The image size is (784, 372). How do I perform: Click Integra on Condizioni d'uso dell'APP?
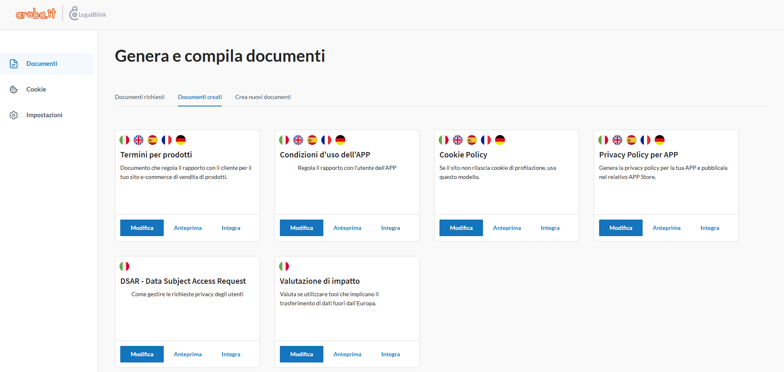[391, 228]
